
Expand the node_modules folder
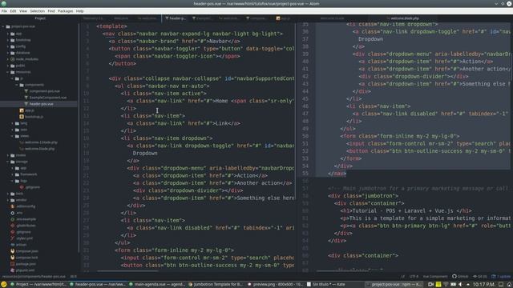(x=8, y=59)
